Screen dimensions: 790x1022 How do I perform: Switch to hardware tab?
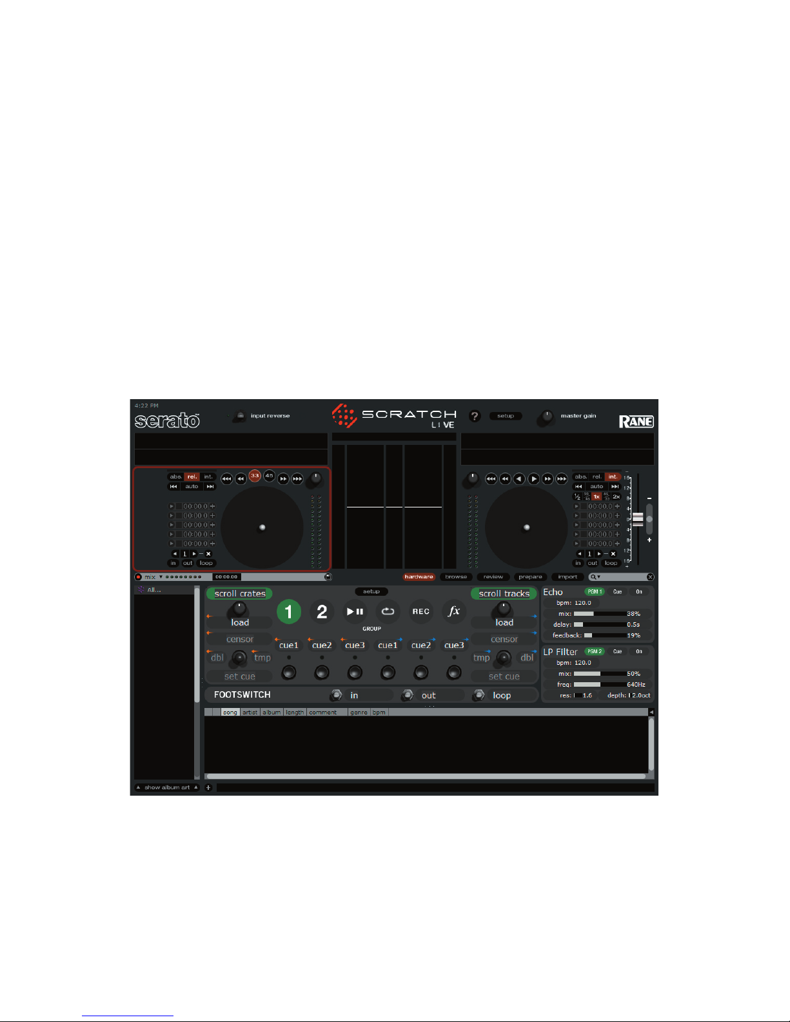419,577
